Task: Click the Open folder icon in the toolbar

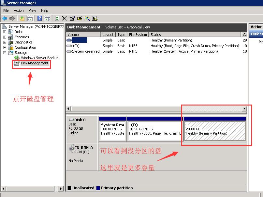Action: tap(80, 18)
